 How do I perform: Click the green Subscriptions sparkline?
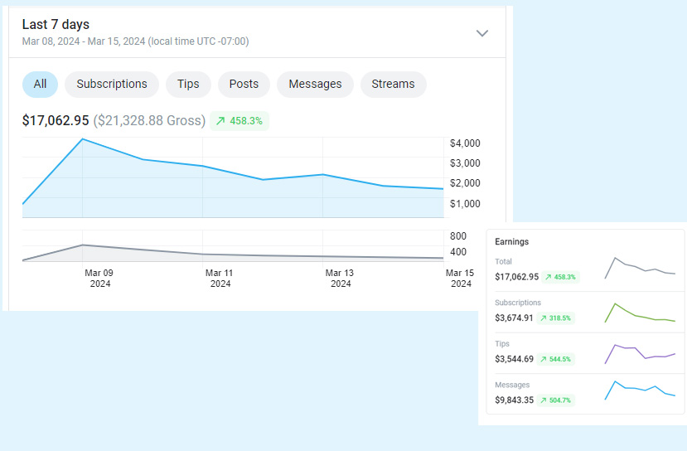(x=640, y=313)
